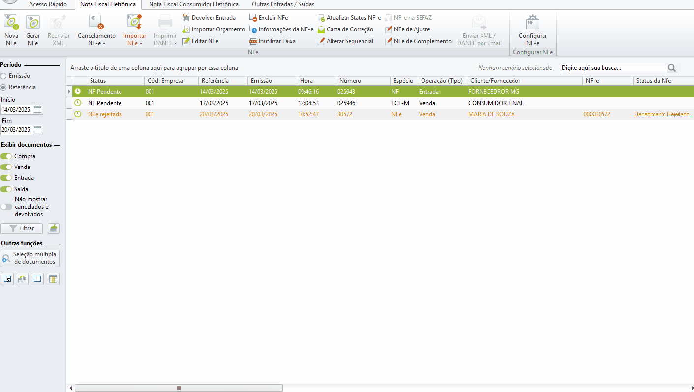Viewport: 694px width, 392px height.
Task: Click NFe de Complemento tool
Action: tap(418, 41)
